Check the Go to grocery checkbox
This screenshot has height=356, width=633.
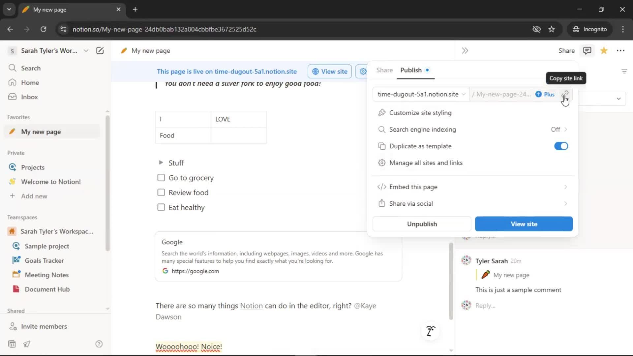[x=161, y=178]
